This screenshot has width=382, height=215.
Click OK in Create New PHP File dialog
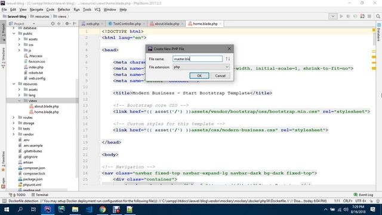[x=199, y=76]
